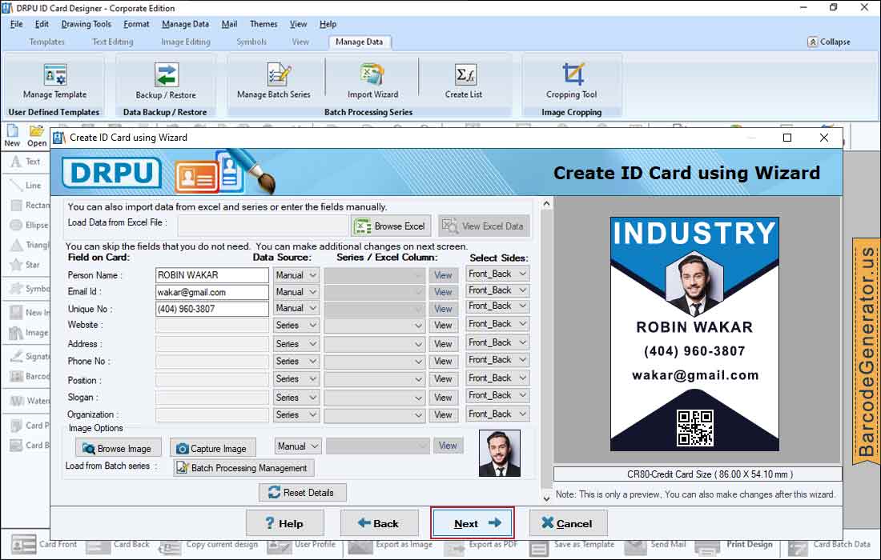The width and height of the screenshot is (881, 560).
Task: Open Batch Processing Management
Action: [x=243, y=468]
